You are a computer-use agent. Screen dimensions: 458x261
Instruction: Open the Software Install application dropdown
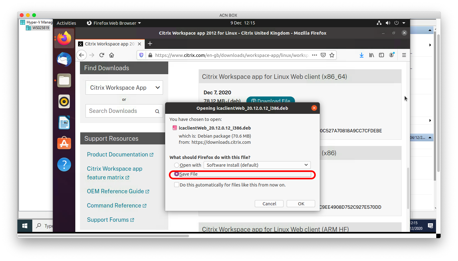tap(257, 165)
